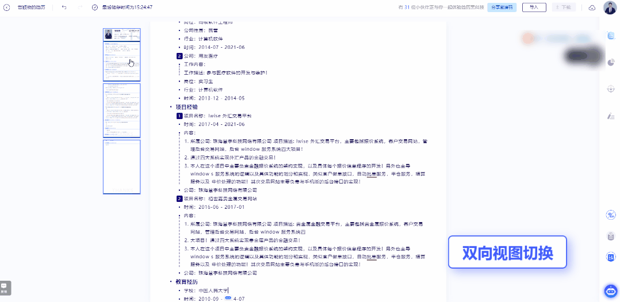Open the feedback chat icon at left edge
620x302 pixels.
5,288
